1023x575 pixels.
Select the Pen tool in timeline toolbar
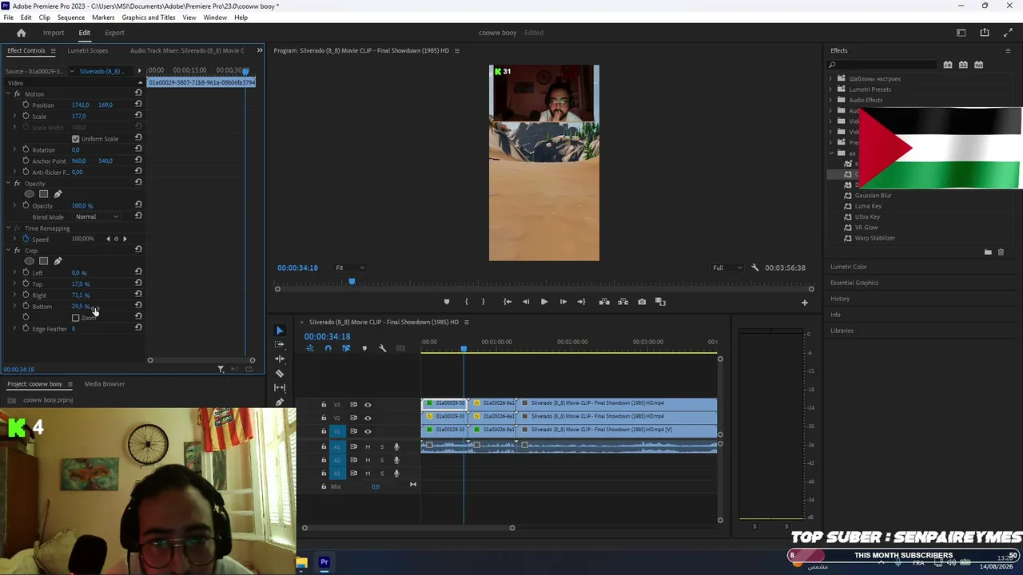(280, 402)
